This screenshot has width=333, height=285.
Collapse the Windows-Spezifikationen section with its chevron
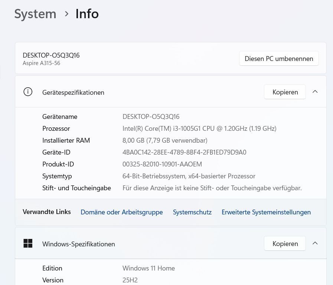click(315, 243)
